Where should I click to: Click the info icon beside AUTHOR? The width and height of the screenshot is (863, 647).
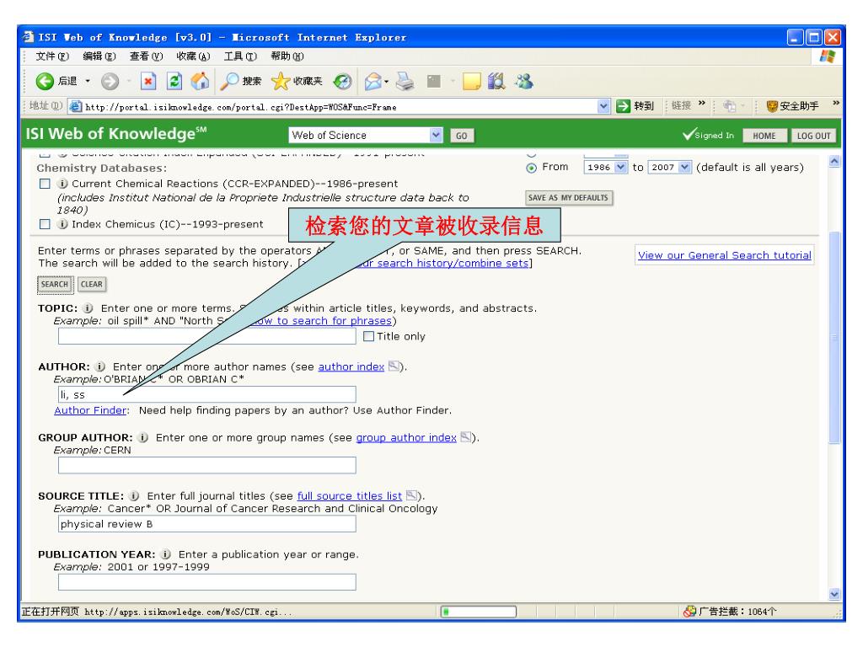100,366
